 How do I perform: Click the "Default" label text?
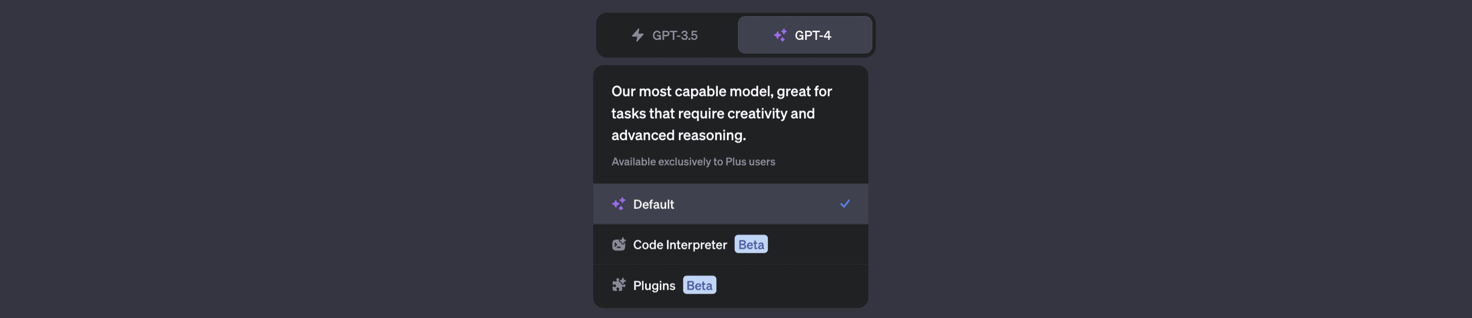tap(653, 204)
